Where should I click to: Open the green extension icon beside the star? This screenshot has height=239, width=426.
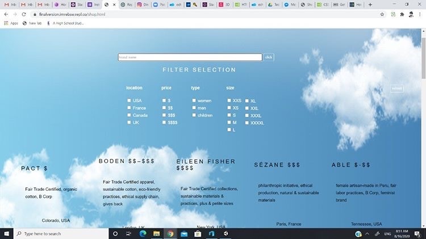pyautogui.click(x=393, y=14)
